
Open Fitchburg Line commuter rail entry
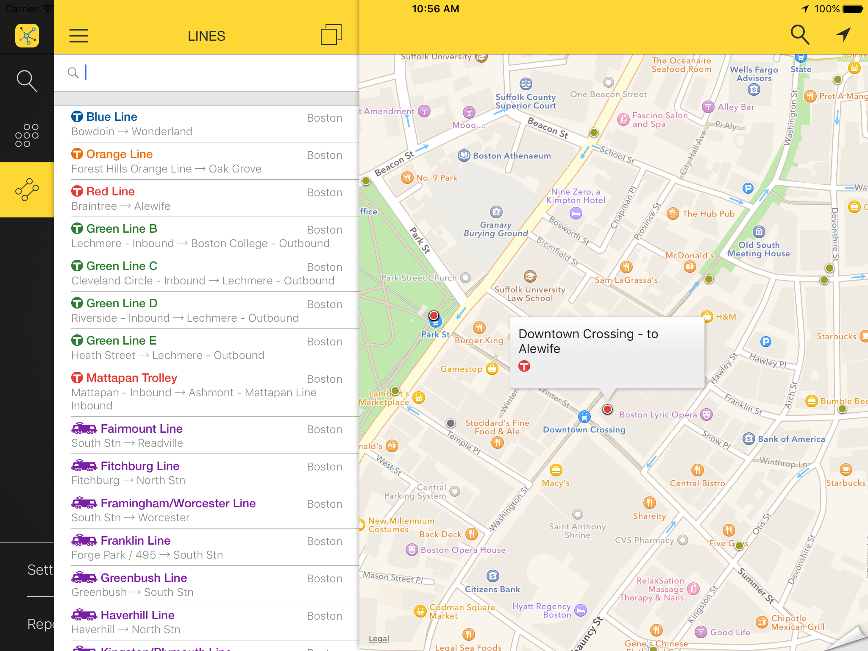pyautogui.click(x=206, y=473)
